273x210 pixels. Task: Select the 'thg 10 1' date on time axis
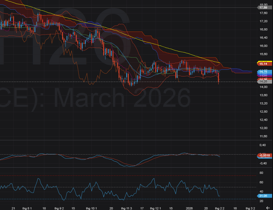(x=91, y=208)
